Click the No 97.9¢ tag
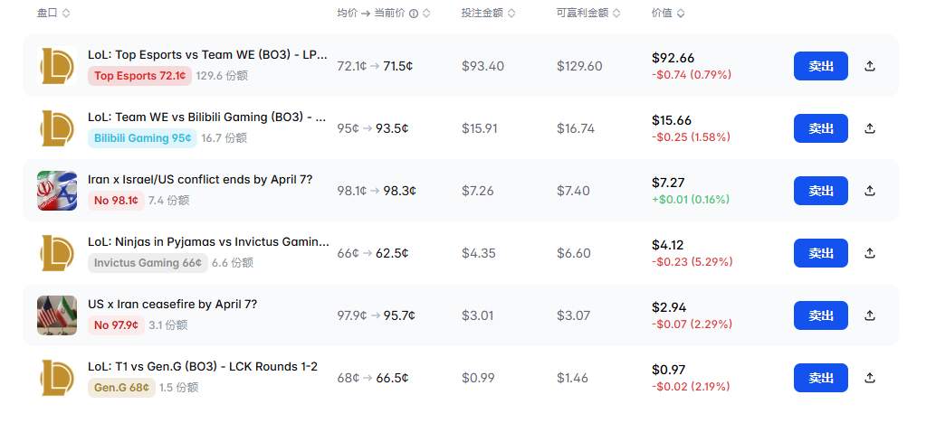Screen dimensions: 936x423 click(x=116, y=325)
